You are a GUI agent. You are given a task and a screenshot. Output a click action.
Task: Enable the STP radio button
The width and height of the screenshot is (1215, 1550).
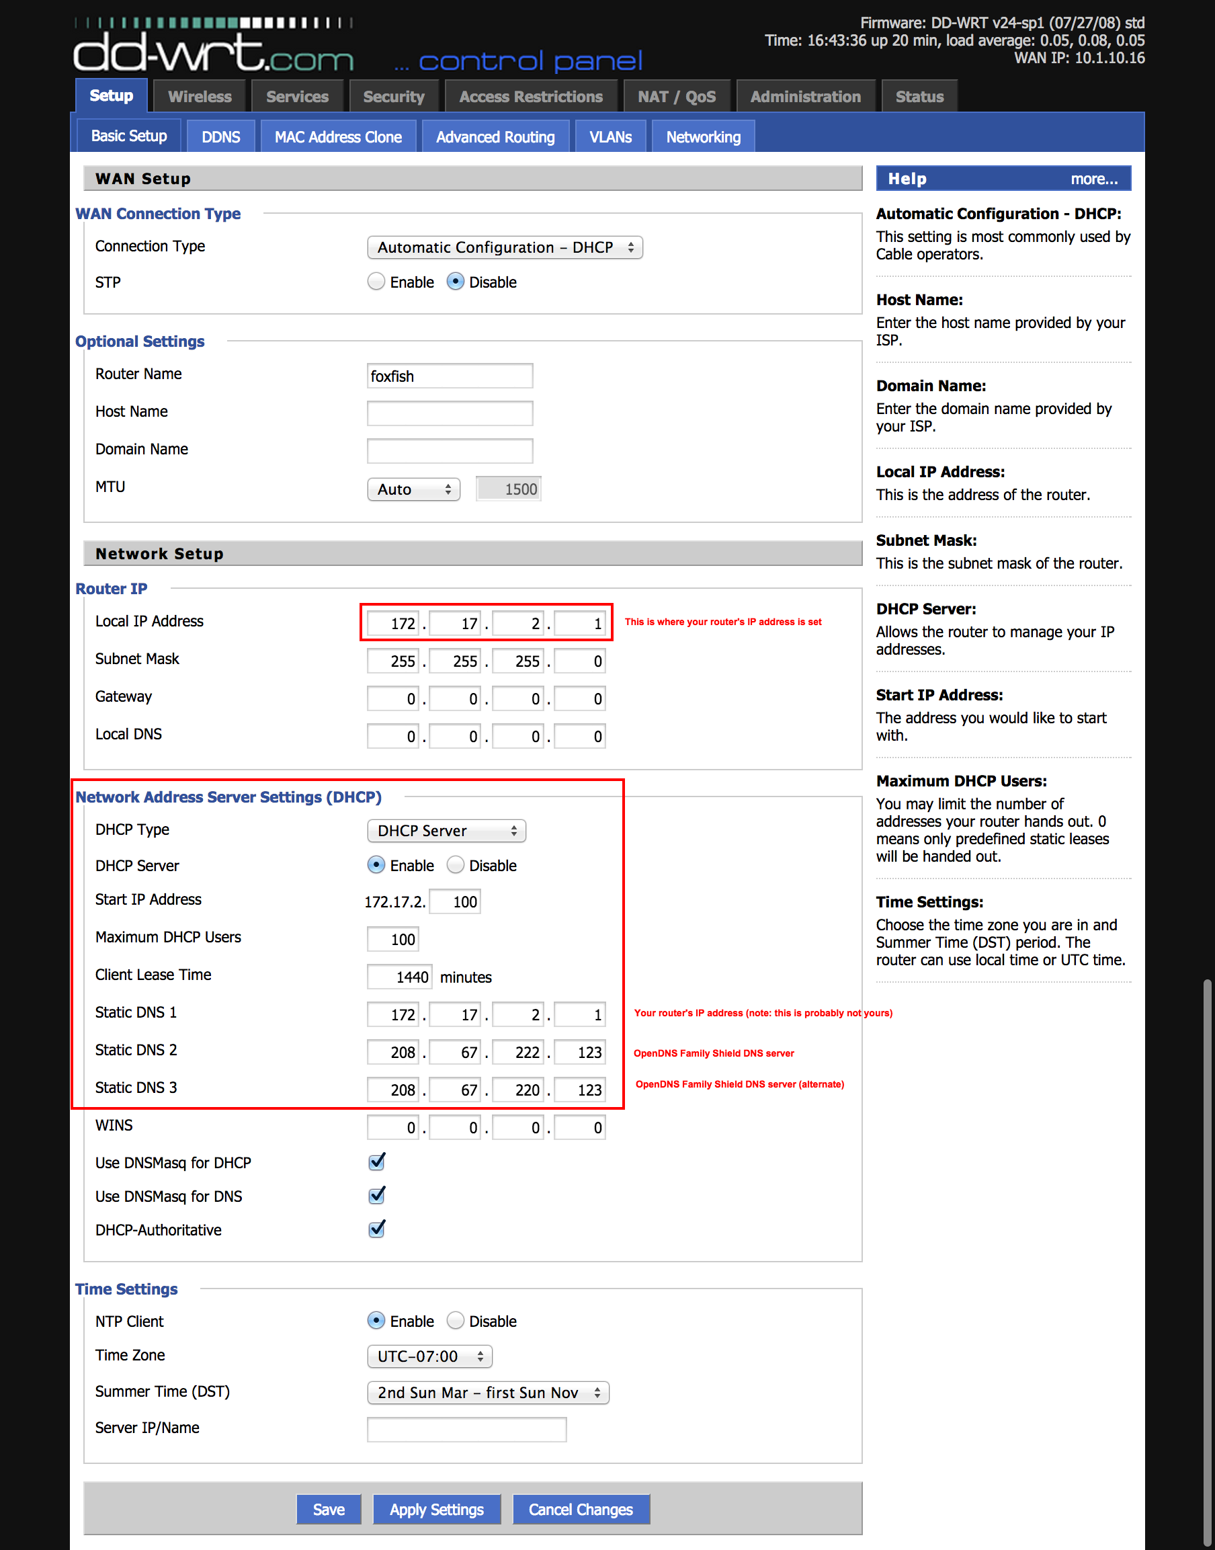coord(376,282)
